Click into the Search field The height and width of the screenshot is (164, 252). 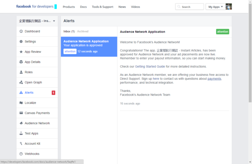(x=189, y=7)
